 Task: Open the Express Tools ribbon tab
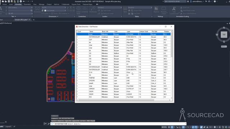click(76, 4)
